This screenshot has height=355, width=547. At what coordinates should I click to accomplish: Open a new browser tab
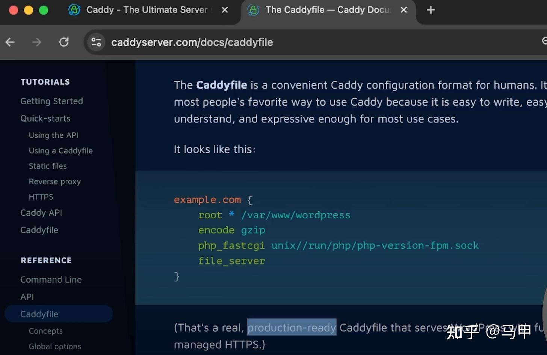(430, 10)
